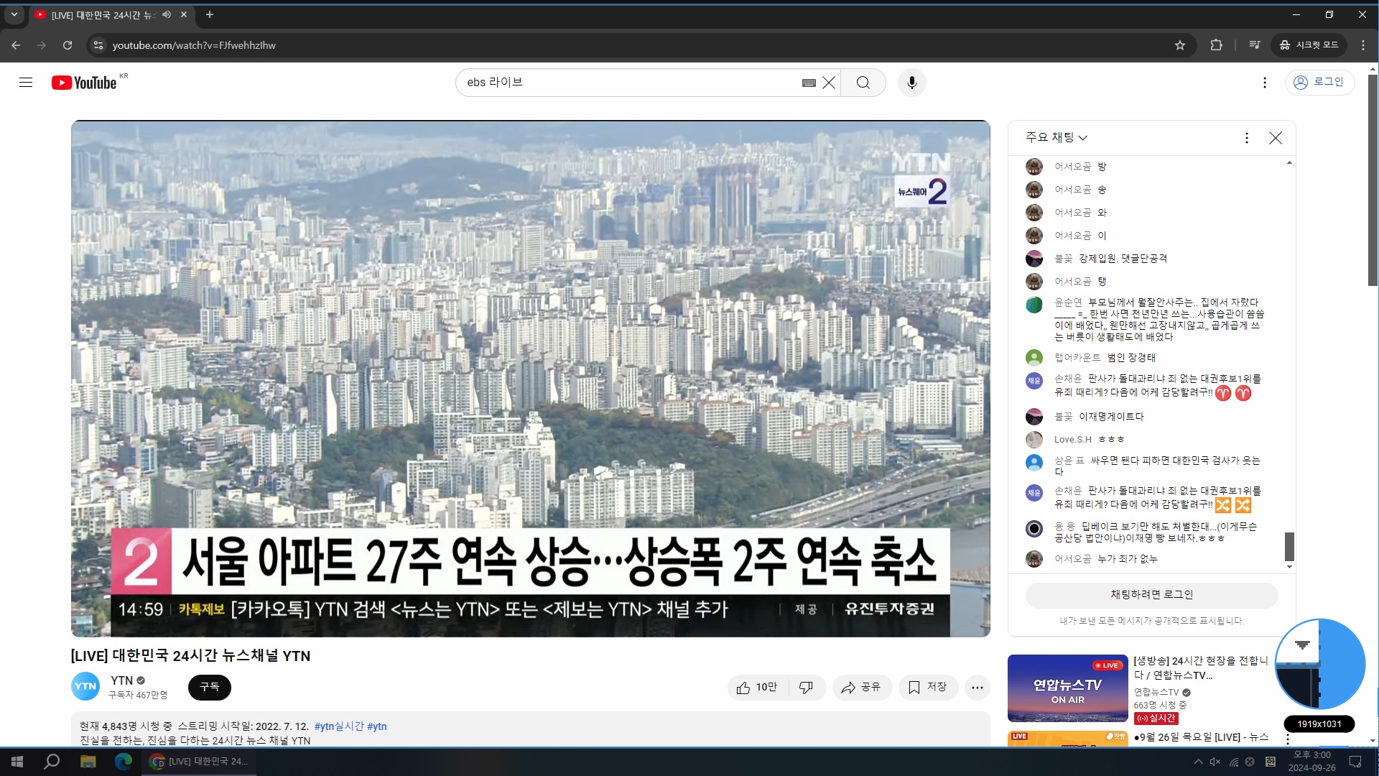Go to YouTube home via logo
The height and width of the screenshot is (776, 1379).
(x=84, y=83)
